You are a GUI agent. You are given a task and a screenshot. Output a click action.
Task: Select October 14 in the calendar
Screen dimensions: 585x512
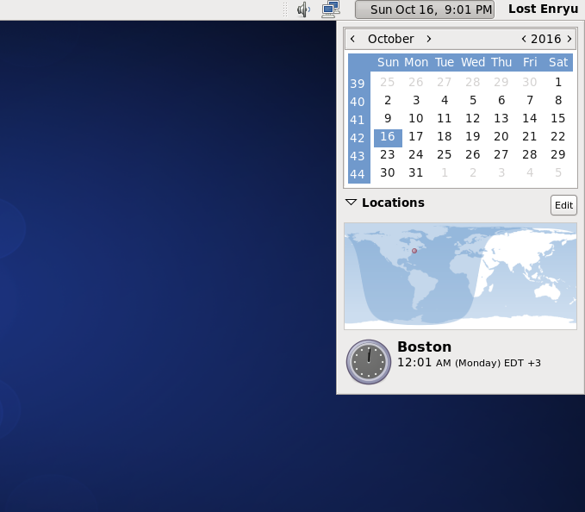click(530, 118)
